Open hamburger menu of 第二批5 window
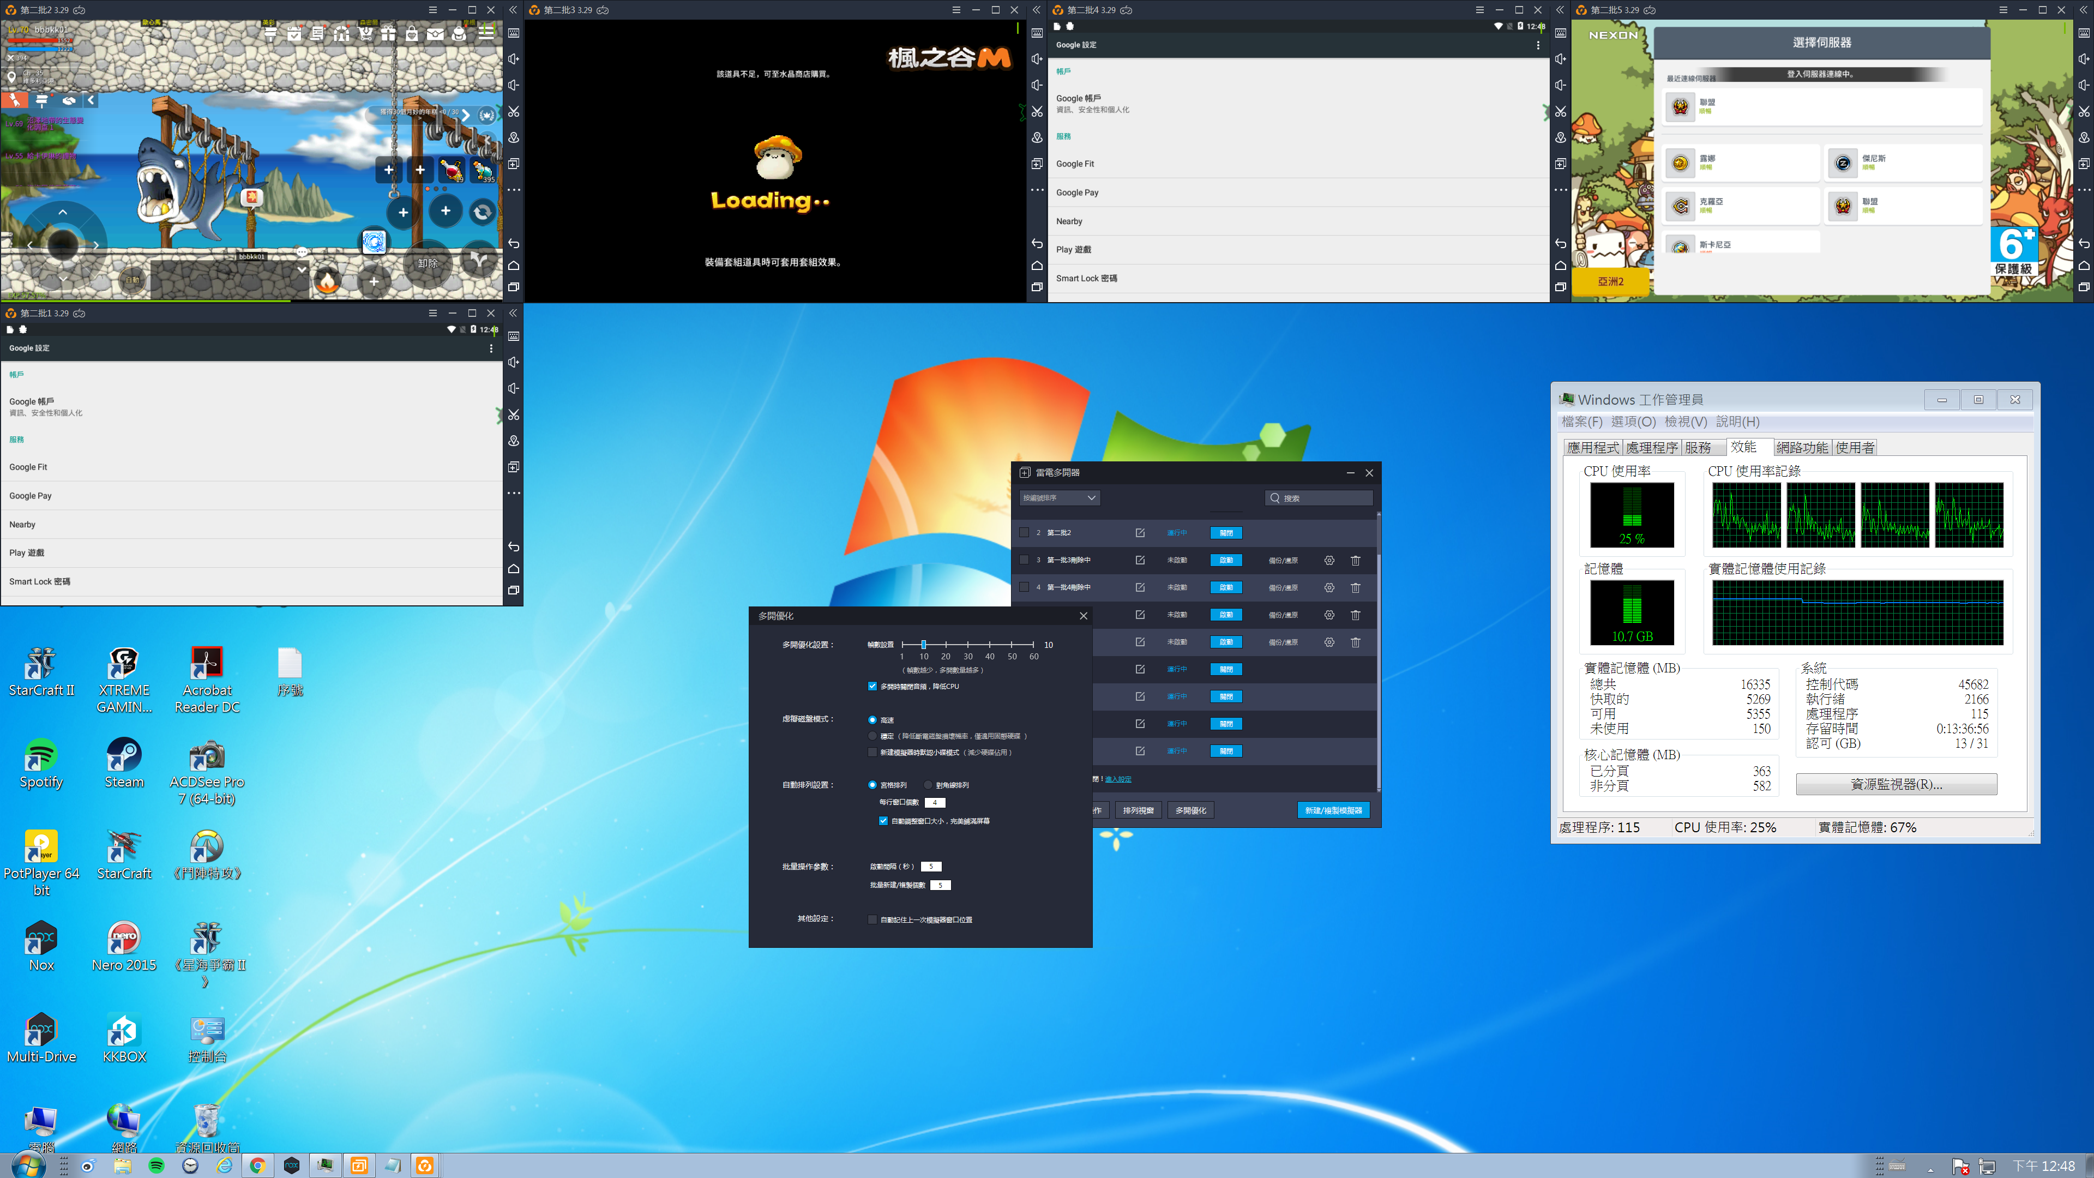2094x1178 pixels. 2003,10
